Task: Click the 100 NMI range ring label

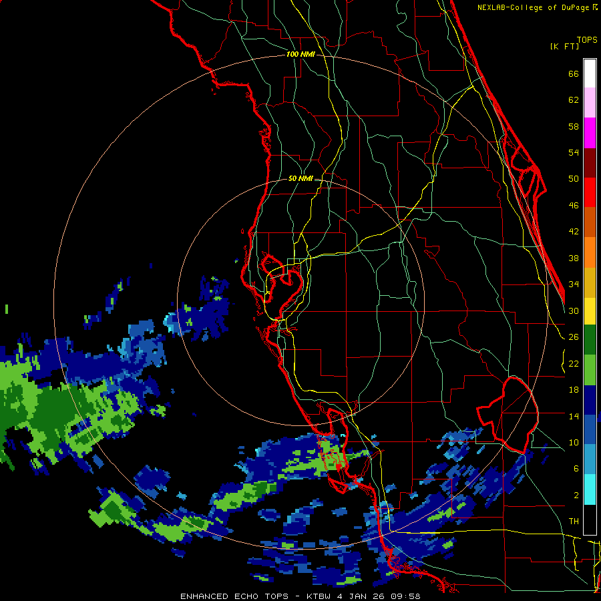Action: click(300, 55)
